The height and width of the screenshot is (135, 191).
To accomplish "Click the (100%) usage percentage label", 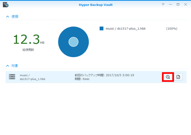I will pos(172,29).
